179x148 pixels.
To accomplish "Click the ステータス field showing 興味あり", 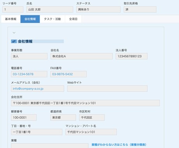I will tap(98, 9).
